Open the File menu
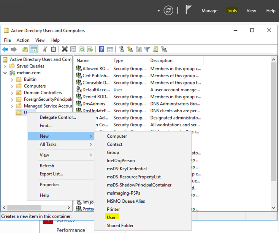 [7, 40]
